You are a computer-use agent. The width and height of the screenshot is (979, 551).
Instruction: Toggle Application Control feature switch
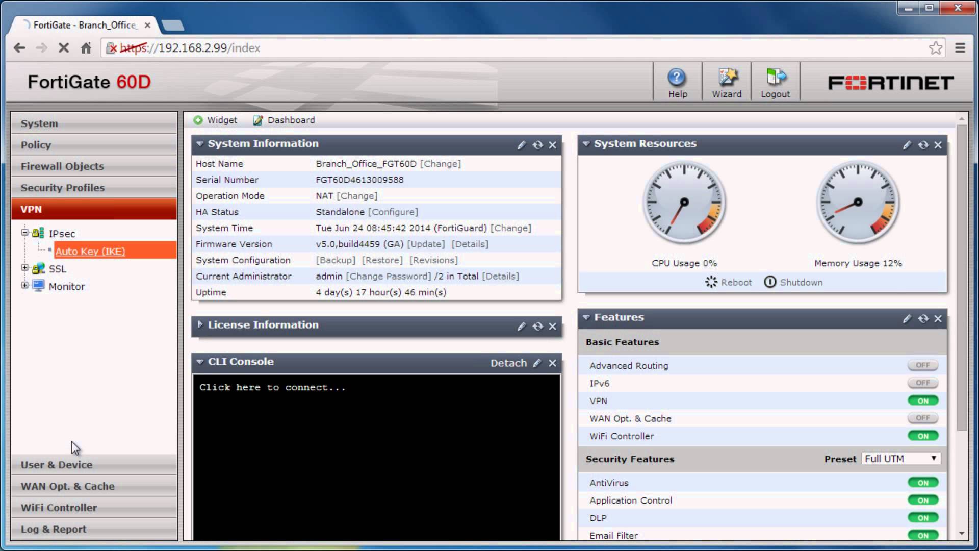923,500
